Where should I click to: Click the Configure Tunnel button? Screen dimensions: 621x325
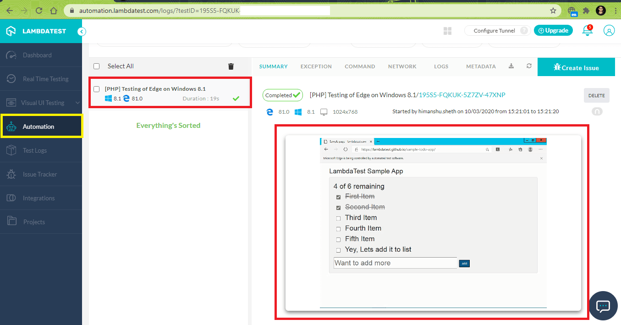coord(497,31)
